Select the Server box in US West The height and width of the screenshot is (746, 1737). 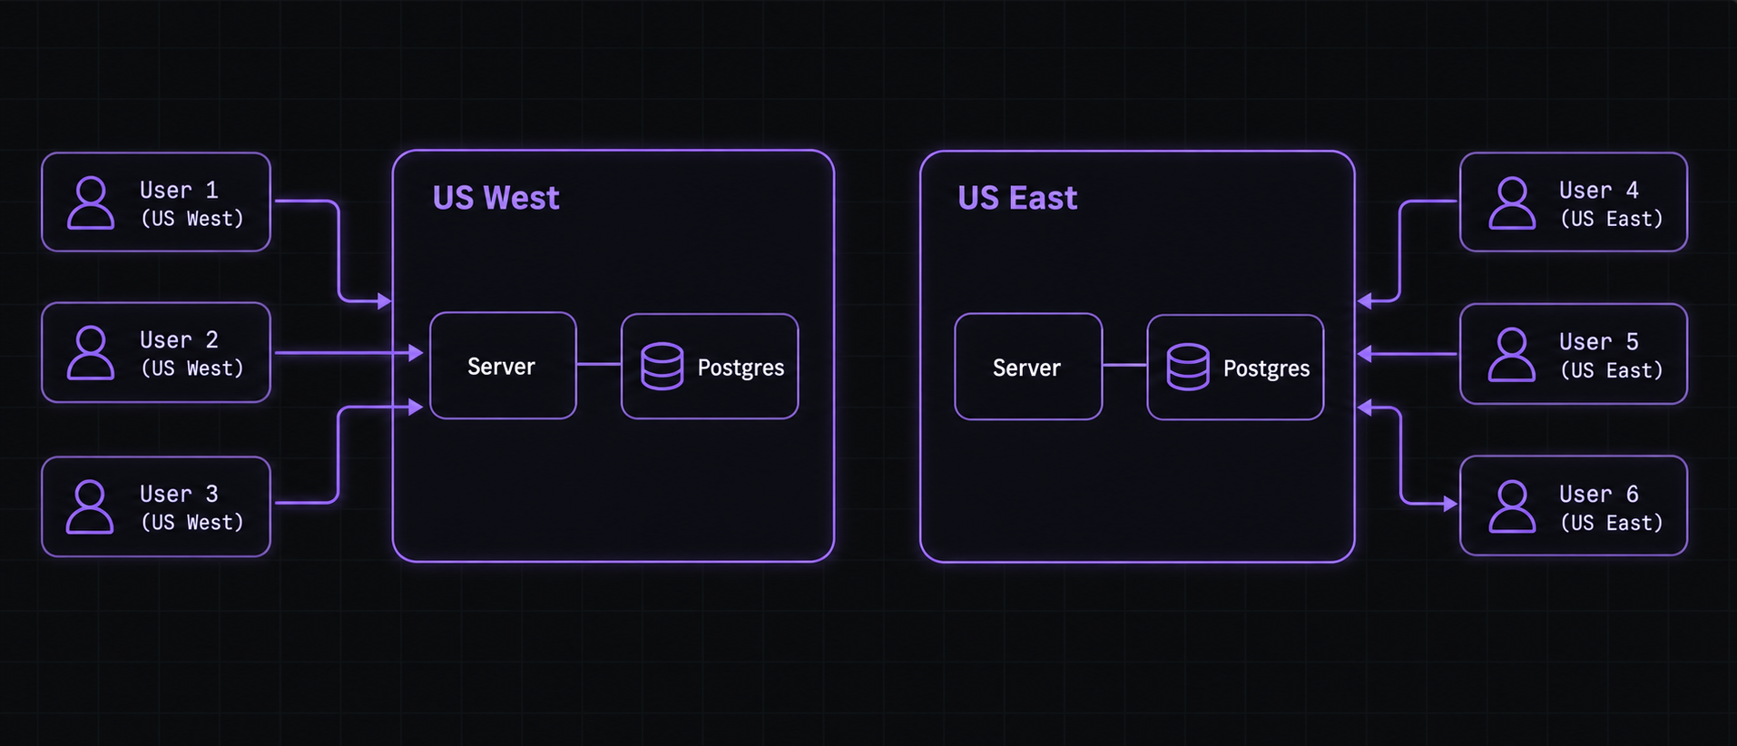(503, 366)
